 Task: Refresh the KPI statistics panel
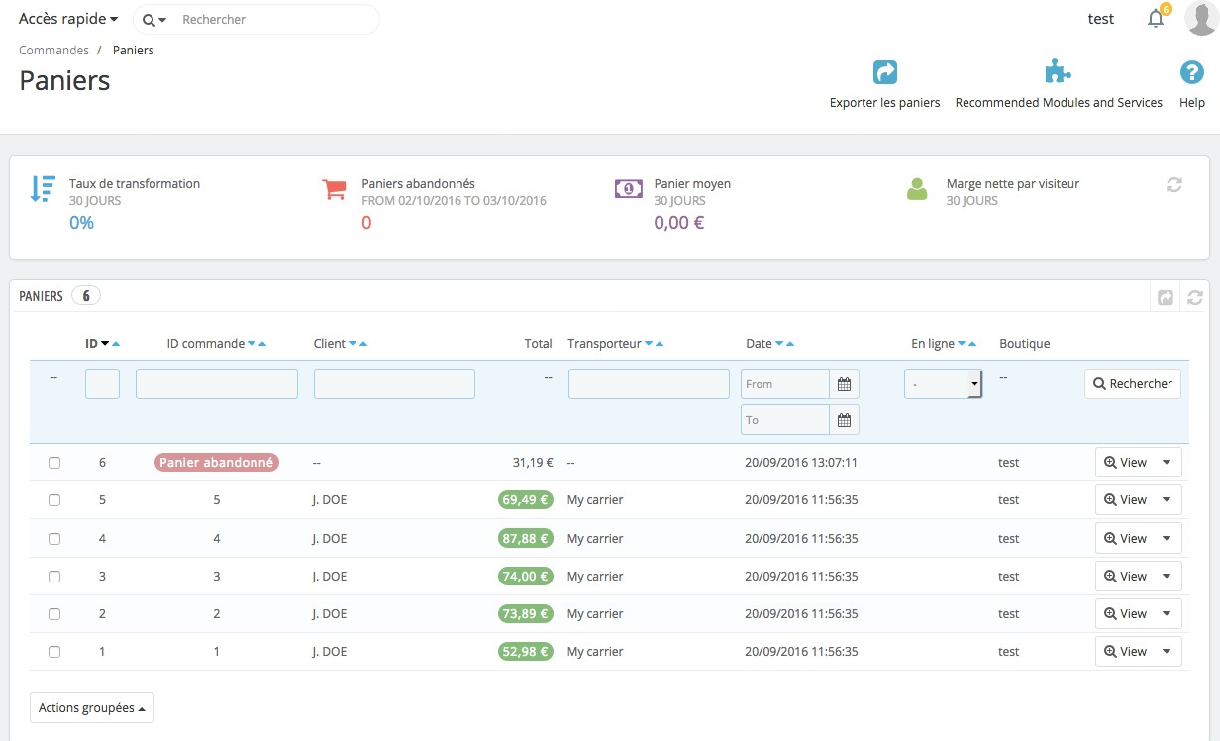click(1173, 185)
